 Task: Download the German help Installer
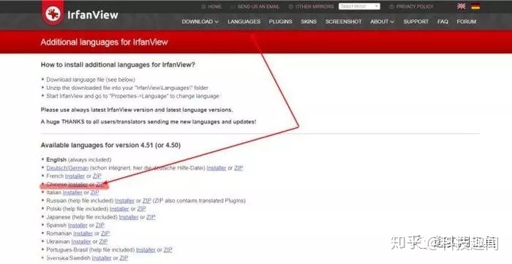(217, 167)
